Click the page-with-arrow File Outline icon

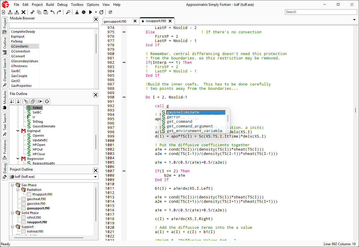click(40, 101)
